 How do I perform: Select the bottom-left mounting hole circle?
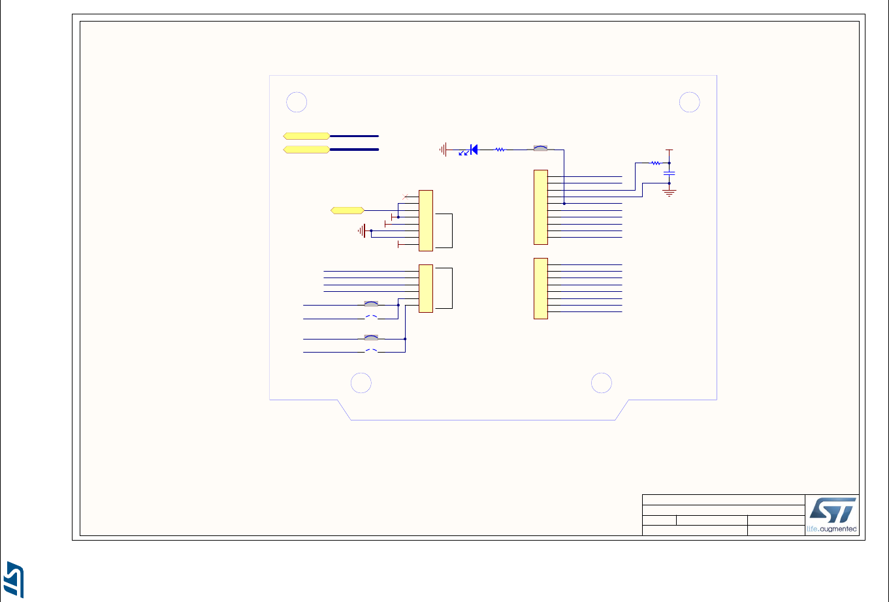pos(361,383)
